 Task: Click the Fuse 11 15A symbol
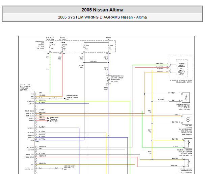click(x=84, y=47)
